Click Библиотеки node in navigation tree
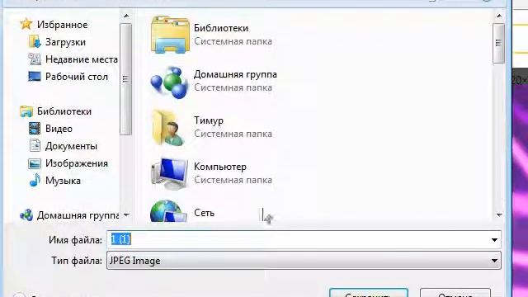Viewport: 528px width, 297px height. (x=64, y=111)
